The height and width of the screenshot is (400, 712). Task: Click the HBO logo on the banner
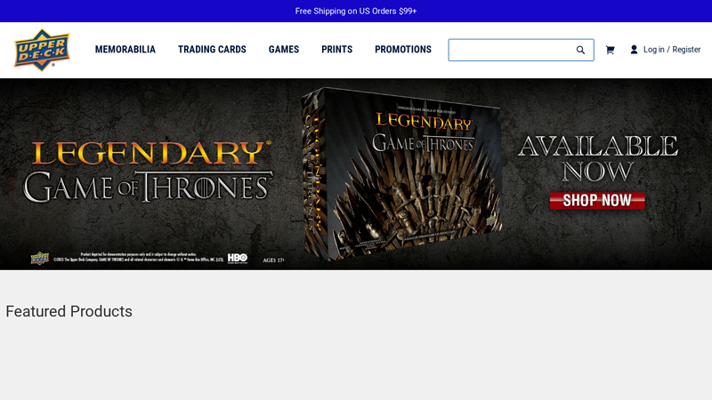[x=238, y=259]
